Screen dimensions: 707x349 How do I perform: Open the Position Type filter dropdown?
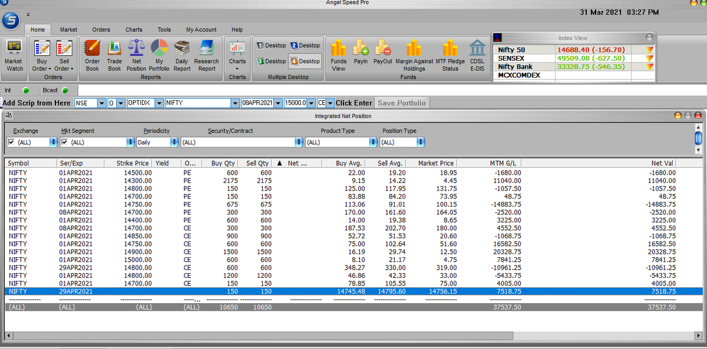pos(420,142)
